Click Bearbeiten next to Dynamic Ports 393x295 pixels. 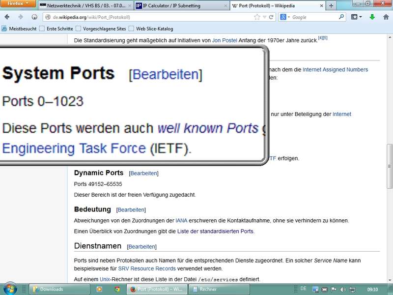(143, 174)
